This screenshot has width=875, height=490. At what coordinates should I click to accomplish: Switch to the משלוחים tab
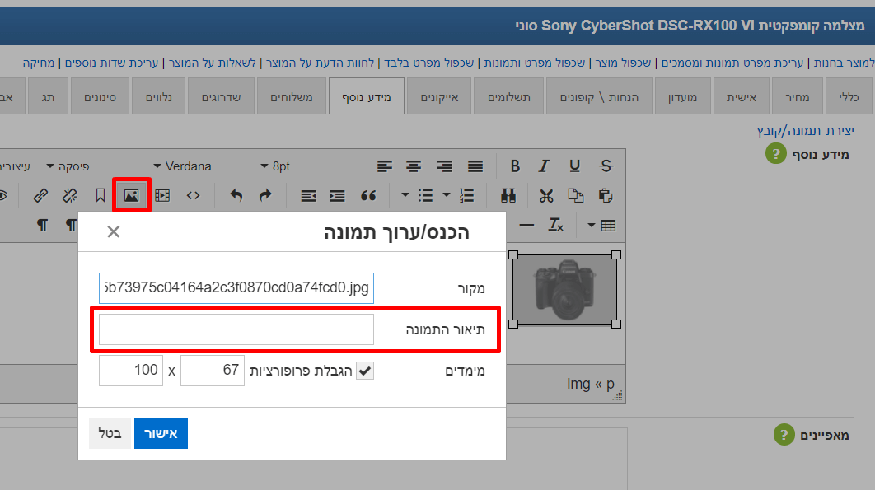[x=292, y=97]
